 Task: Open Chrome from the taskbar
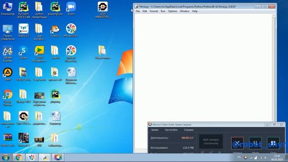[18, 157]
